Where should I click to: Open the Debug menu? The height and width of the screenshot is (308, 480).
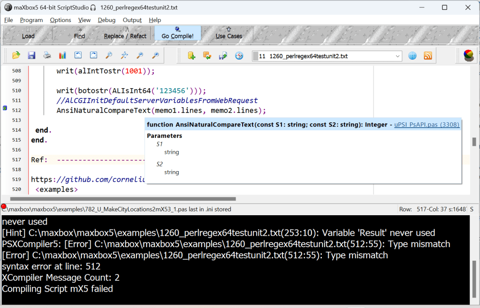[x=107, y=20]
